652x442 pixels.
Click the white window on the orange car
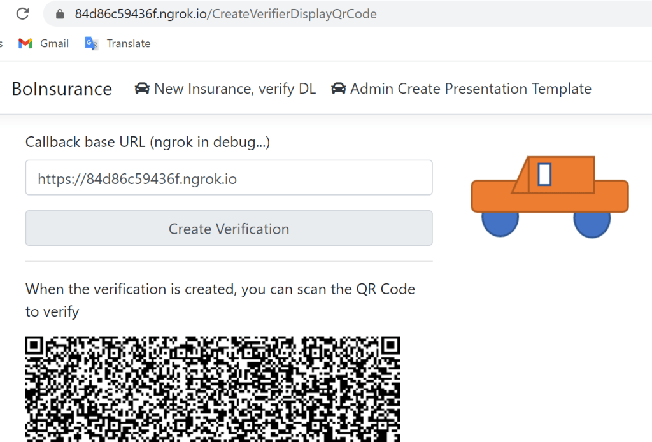point(544,175)
